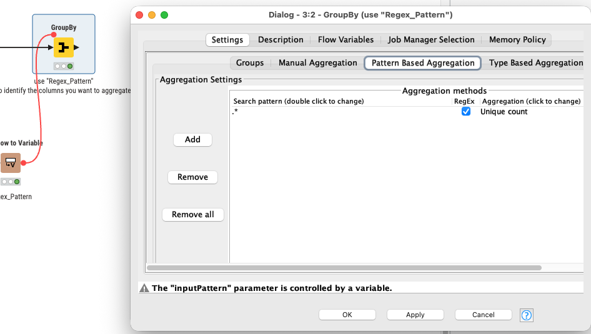Click the GroupBy output port arrow

pos(77,47)
